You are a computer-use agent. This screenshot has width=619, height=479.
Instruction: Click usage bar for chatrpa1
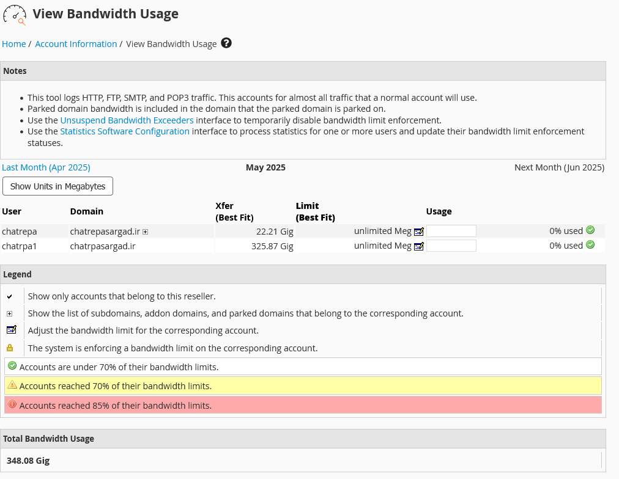point(451,246)
